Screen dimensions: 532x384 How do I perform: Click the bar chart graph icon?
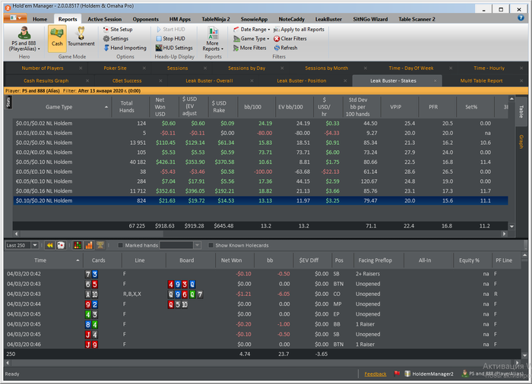tap(89, 245)
